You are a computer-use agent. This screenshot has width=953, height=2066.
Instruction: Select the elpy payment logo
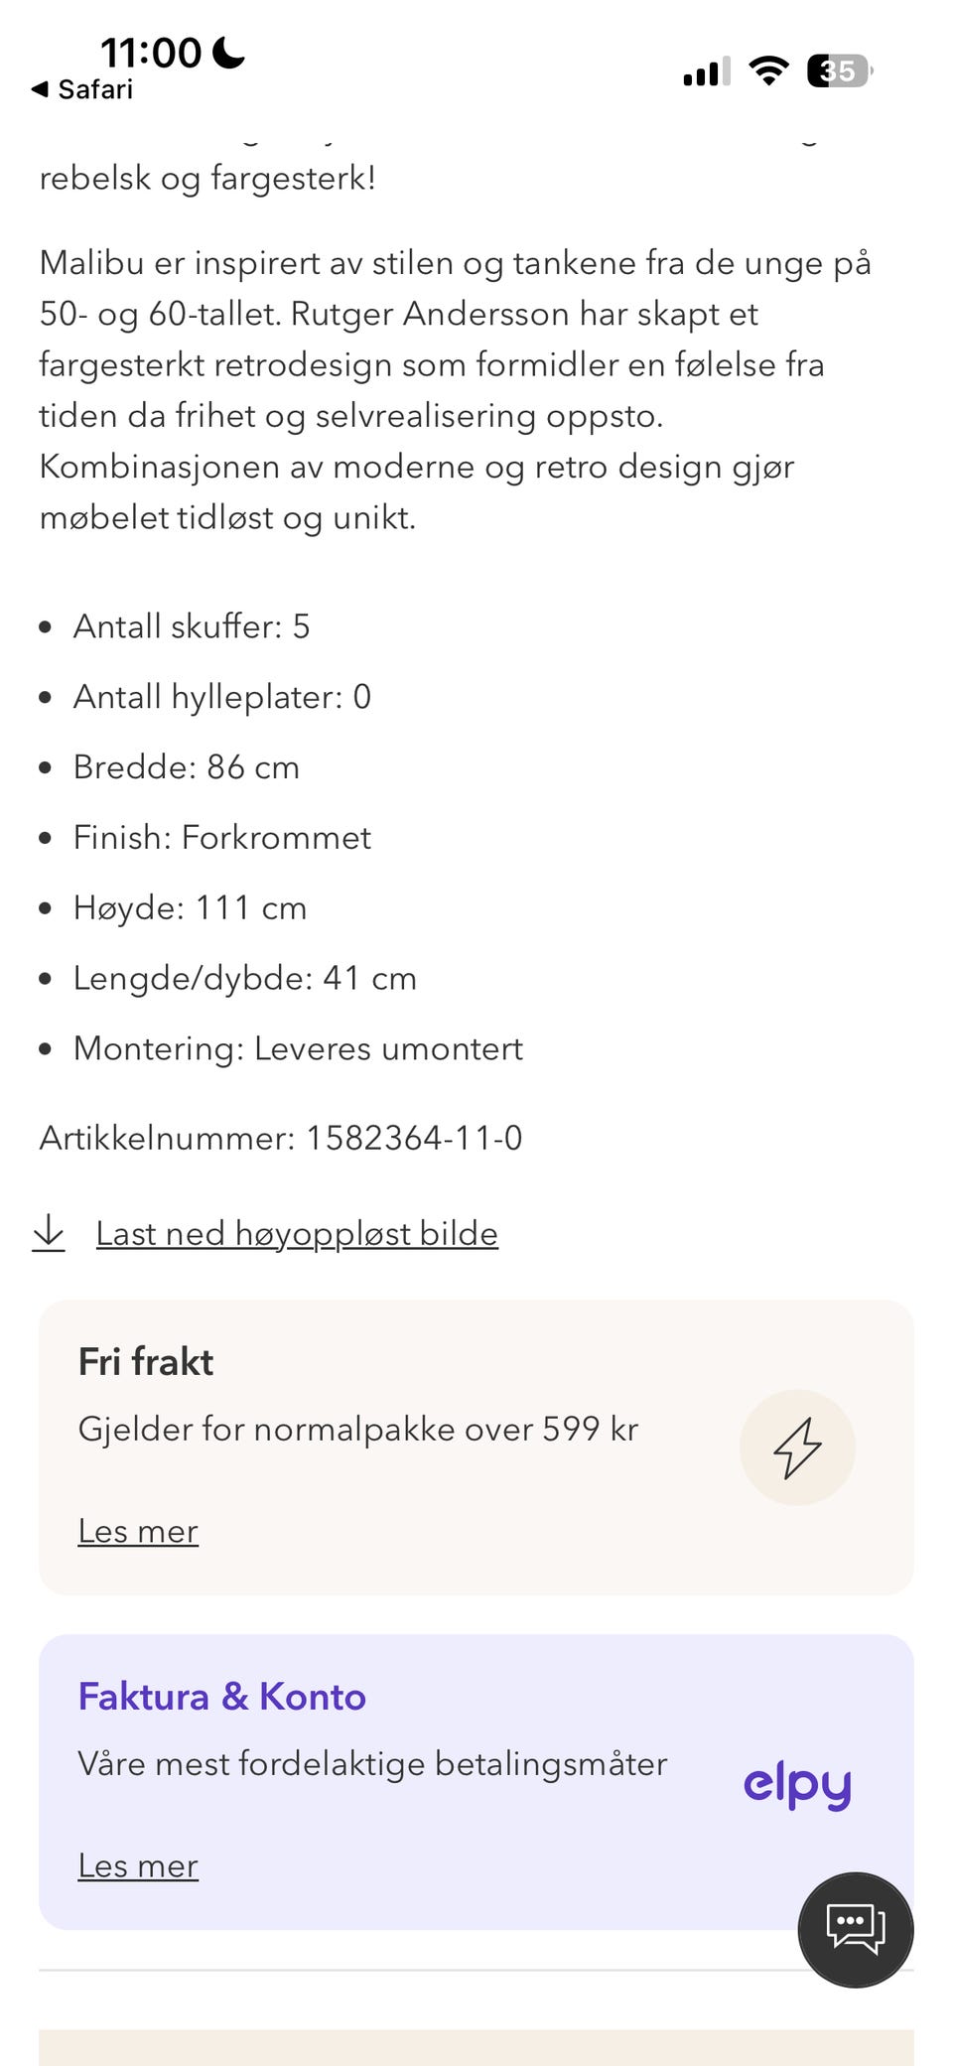click(797, 1782)
